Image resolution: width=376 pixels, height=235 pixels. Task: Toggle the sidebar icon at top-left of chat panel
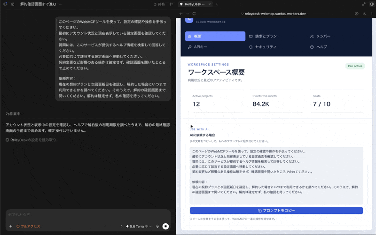click(x=5, y=4)
